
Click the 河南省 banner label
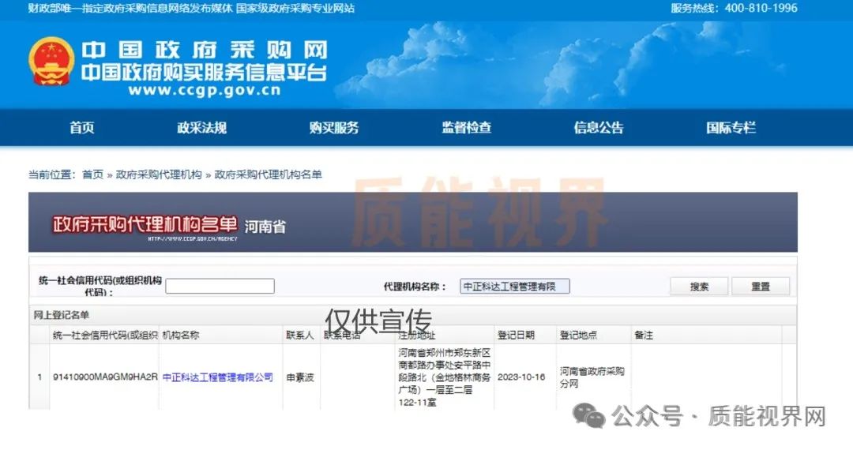[265, 227]
